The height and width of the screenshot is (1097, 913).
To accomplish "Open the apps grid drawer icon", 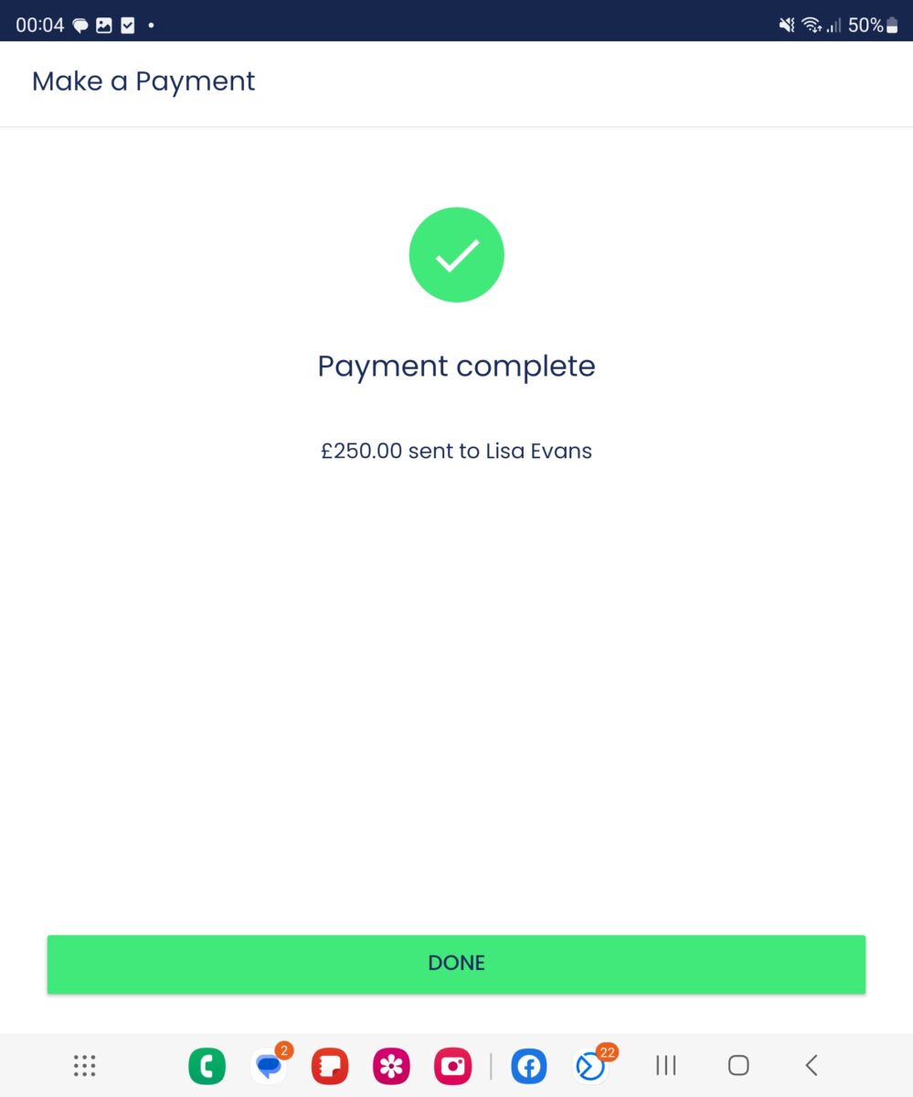I will click(85, 1065).
